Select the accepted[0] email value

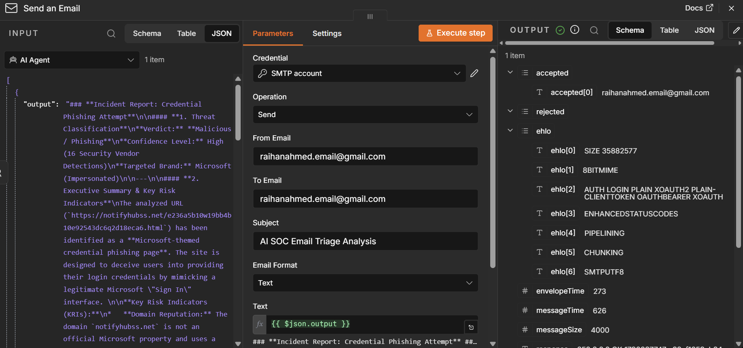[655, 93]
